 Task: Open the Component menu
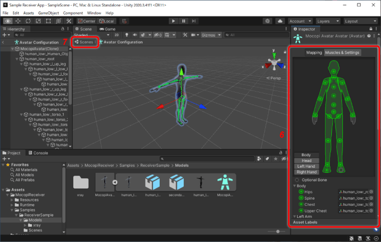coord(73,13)
